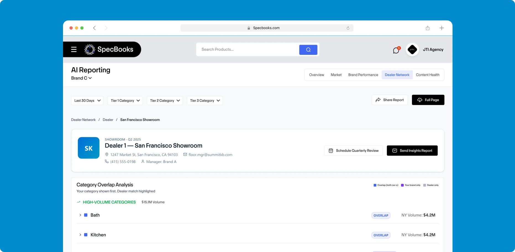Click the Dealer 1 — San Francisco Showroom title
Image resolution: width=515 pixels, height=252 pixels.
[154, 146]
